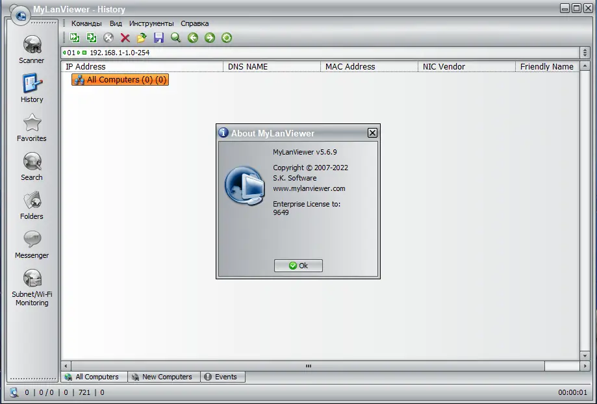This screenshot has width=597, height=404.
Task: Sort by DNS NAME column header
Action: click(x=272, y=67)
